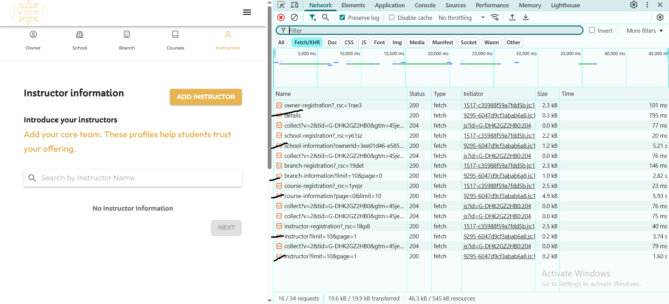The width and height of the screenshot is (669, 304).
Task: Open DevTools three-dot customize menu
Action: [647, 5]
